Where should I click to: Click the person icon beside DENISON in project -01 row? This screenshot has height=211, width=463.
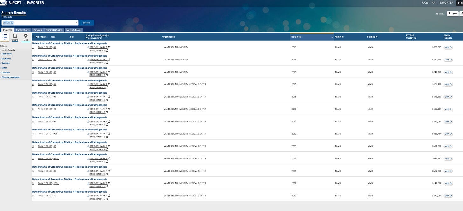coord(88,47)
